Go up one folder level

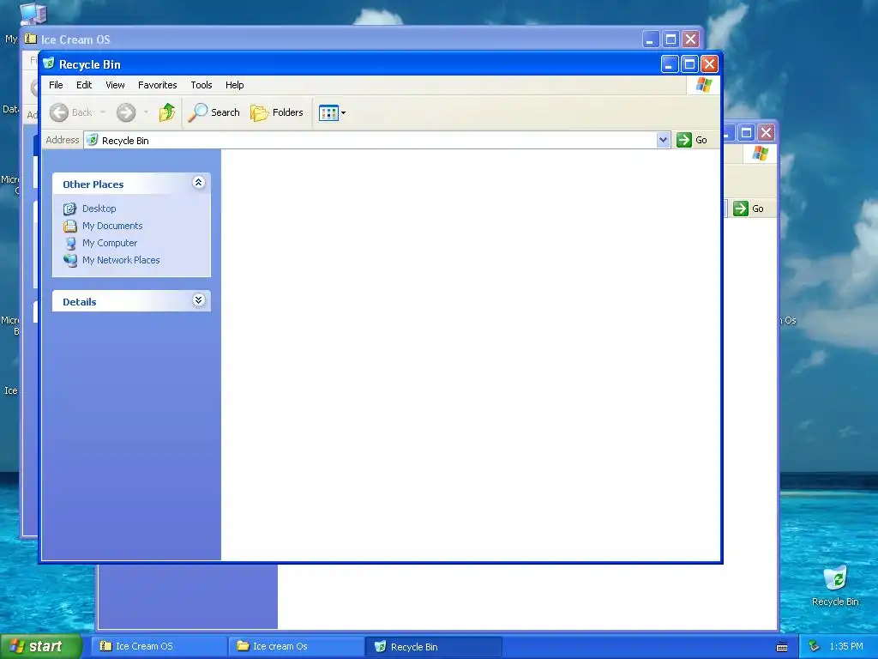tap(166, 112)
